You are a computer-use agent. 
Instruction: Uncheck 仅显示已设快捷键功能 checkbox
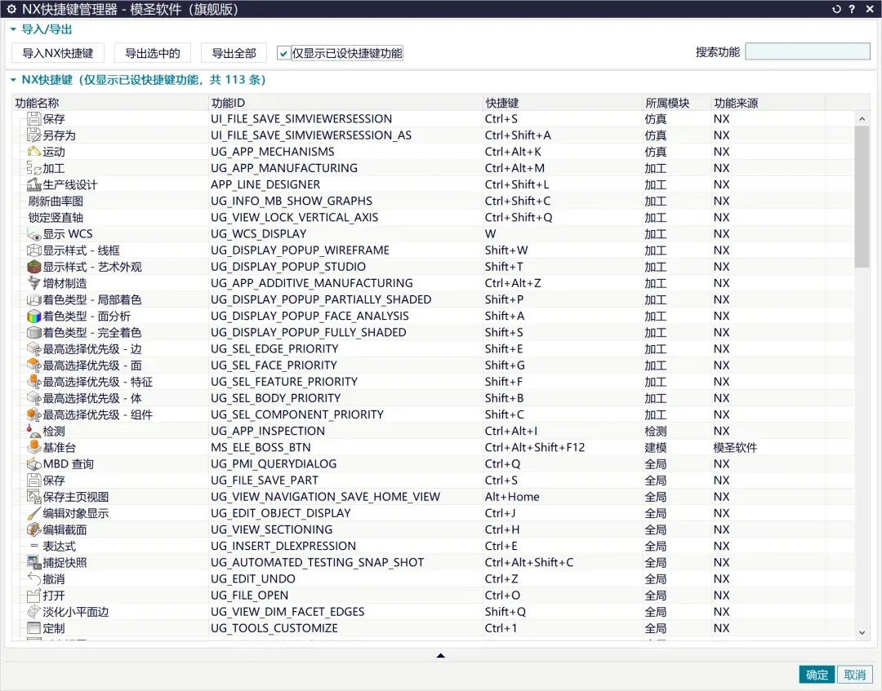click(x=283, y=53)
